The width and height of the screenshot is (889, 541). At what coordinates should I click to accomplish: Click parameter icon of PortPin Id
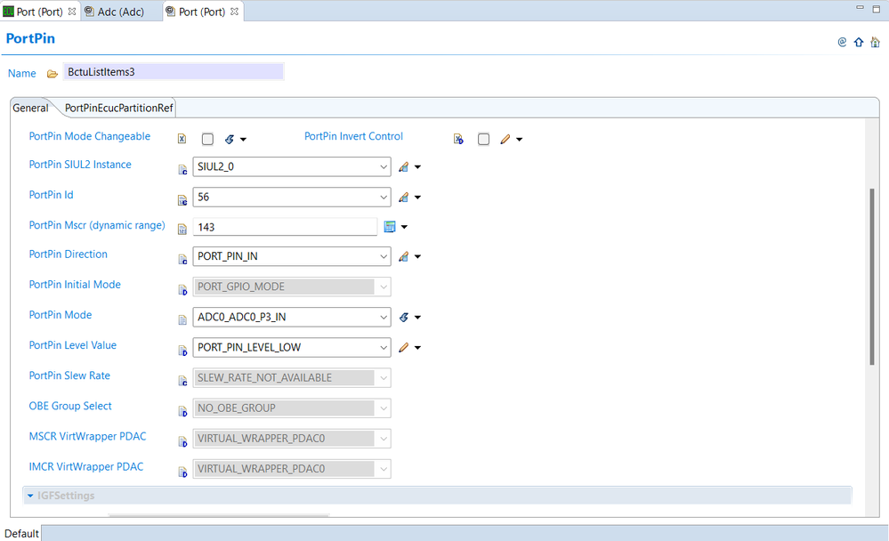pos(182,199)
